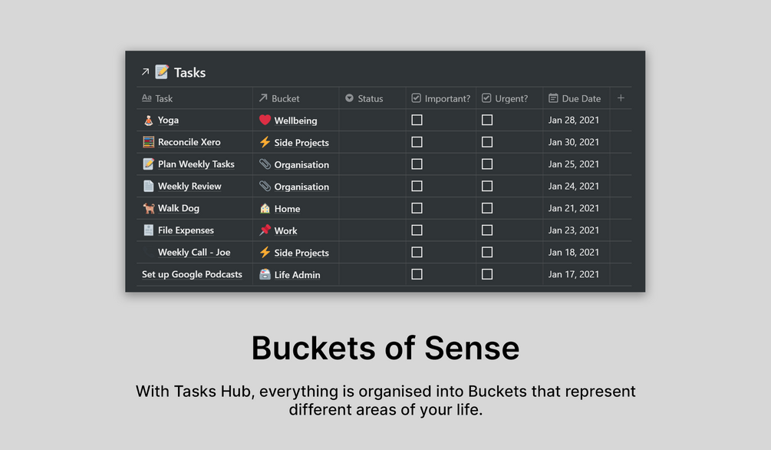Viewport: 771px width, 450px height.
Task: Click the abacus icon for Reconcile Xero
Action: click(x=149, y=142)
